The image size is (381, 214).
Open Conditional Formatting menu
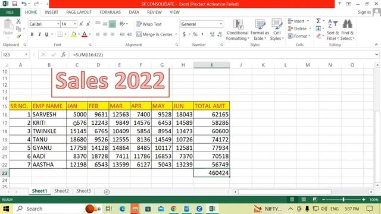pyautogui.click(x=238, y=30)
